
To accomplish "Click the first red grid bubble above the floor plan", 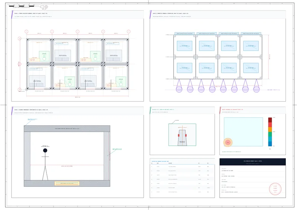I will point(26,32).
